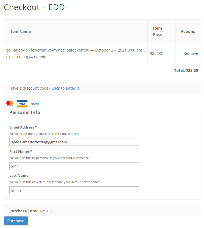Viewport: 204px width, 228px height.
Task: Click the Visa card icon
Action: [x=22, y=104]
